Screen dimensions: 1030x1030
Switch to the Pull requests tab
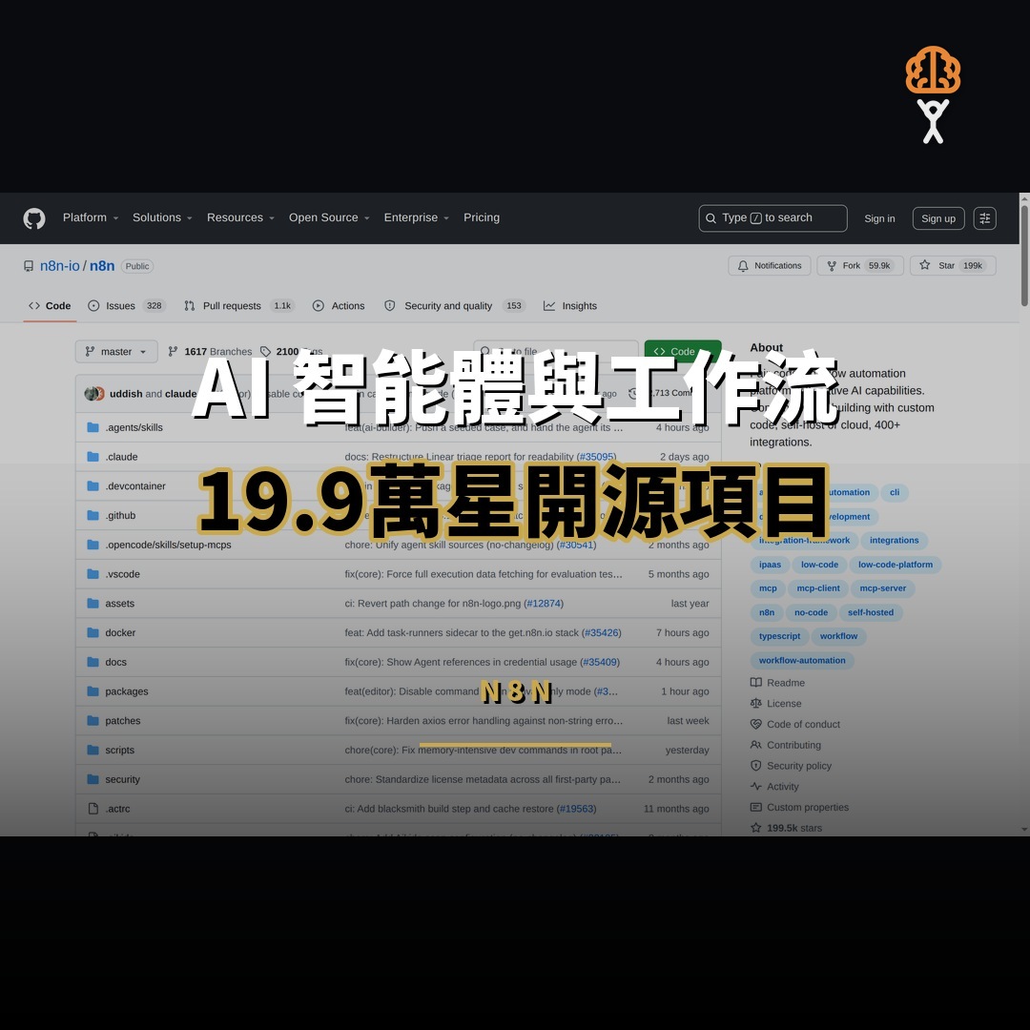[239, 306]
